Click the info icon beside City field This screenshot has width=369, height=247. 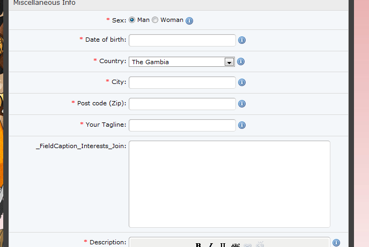[x=242, y=82]
